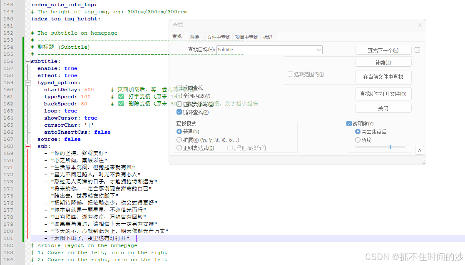This screenshot has height=265, width=465.
Task: Enable 反向查找 checkbox
Action: tap(179, 87)
